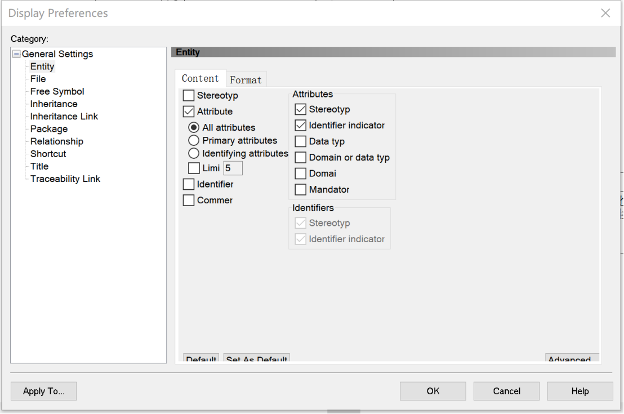This screenshot has height=414, width=624.
Task: Check the Domain or data type option
Action: pyautogui.click(x=301, y=158)
